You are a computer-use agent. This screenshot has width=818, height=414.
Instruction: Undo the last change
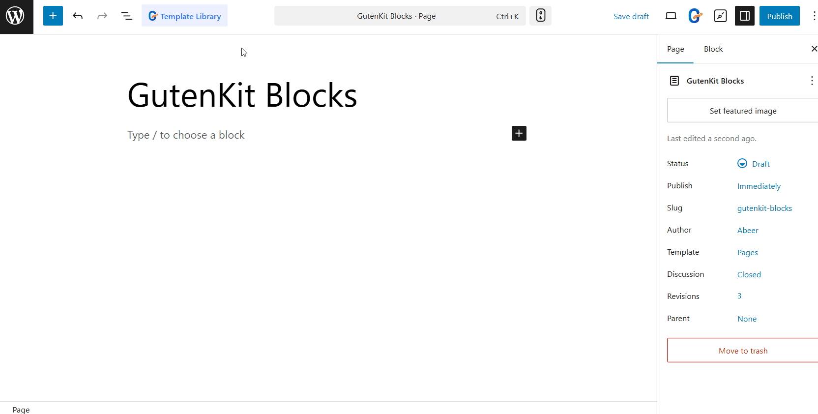tap(78, 16)
